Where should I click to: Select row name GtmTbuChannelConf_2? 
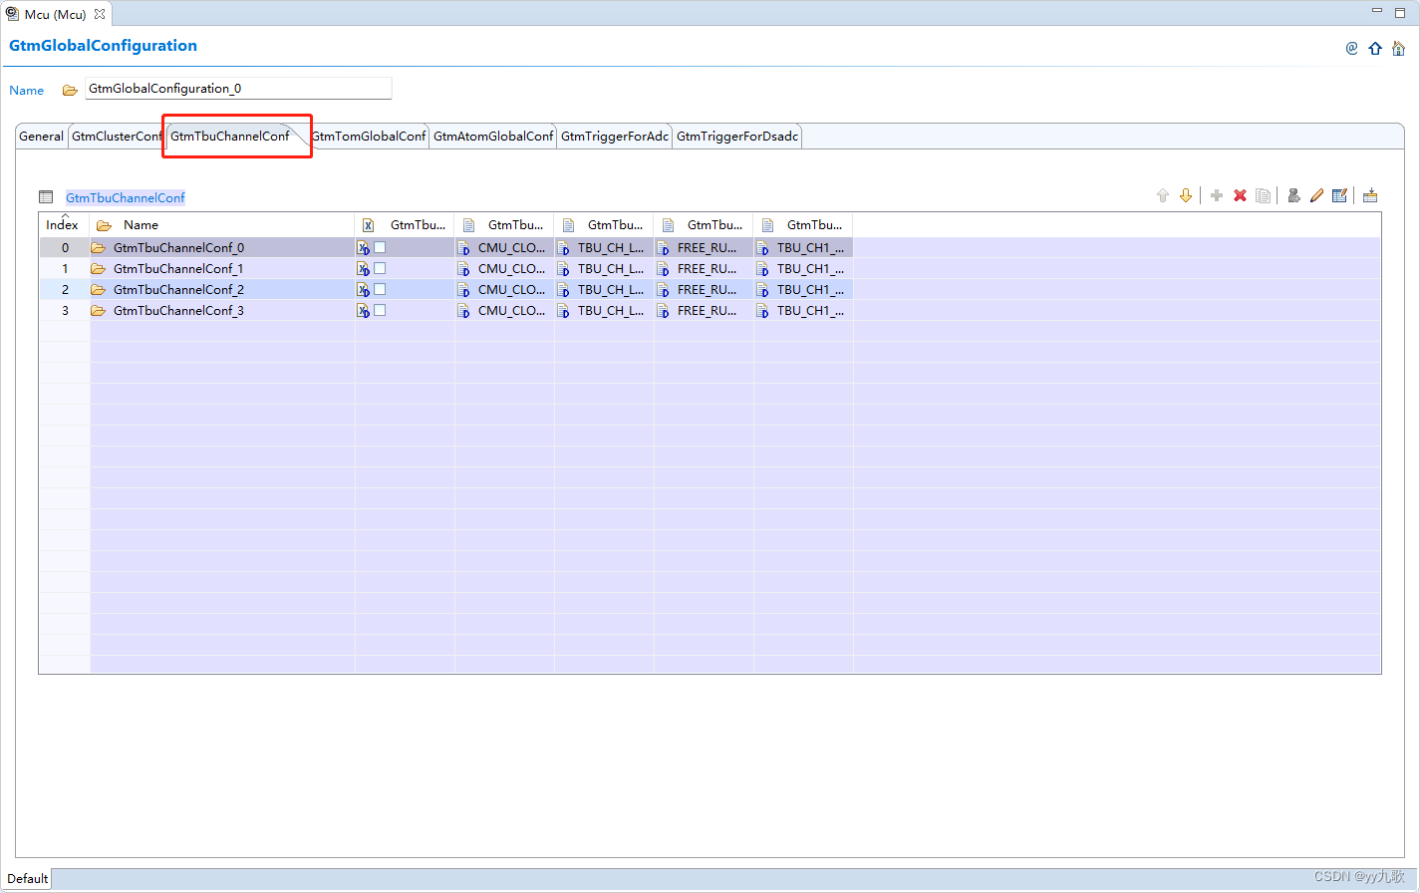coord(178,289)
